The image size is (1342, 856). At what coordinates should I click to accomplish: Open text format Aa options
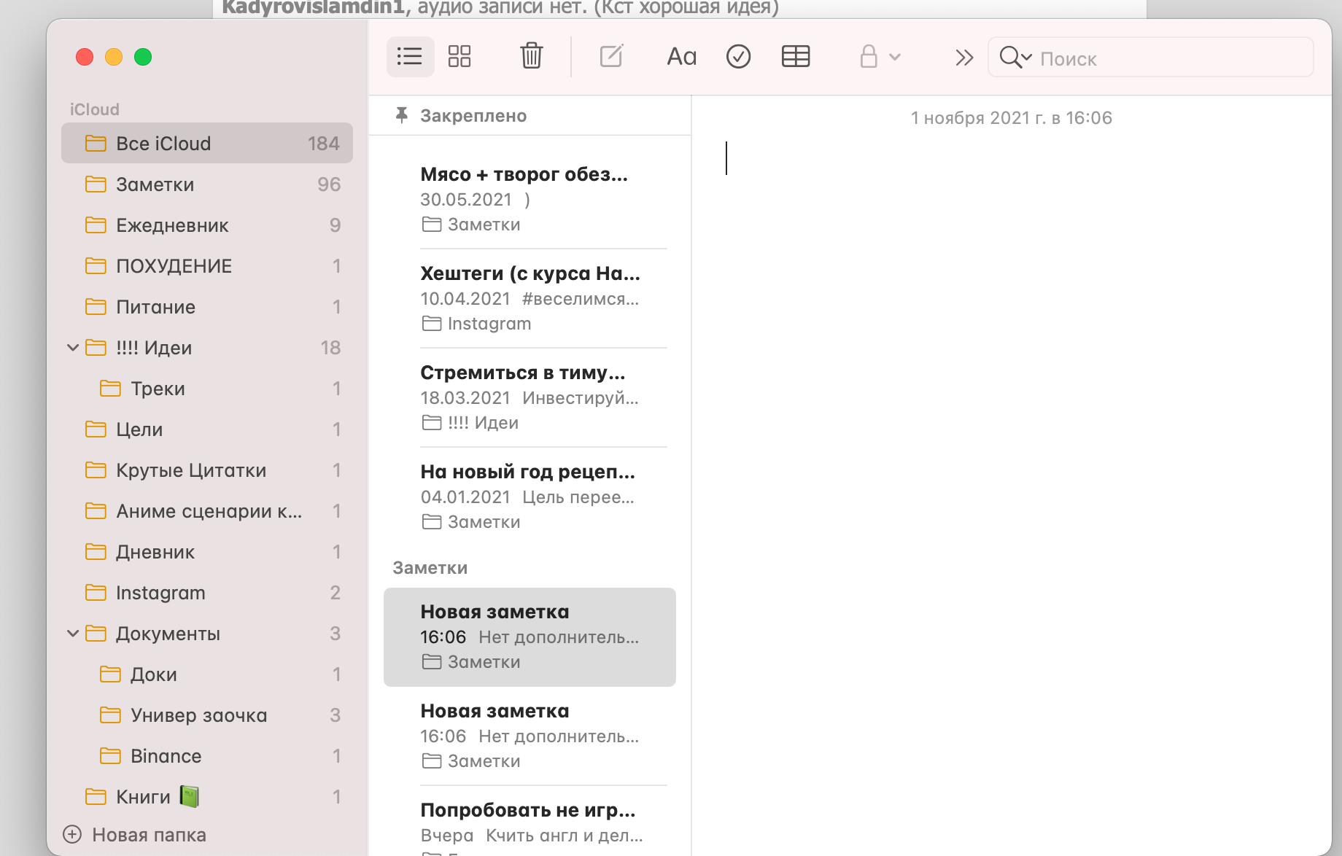681,56
